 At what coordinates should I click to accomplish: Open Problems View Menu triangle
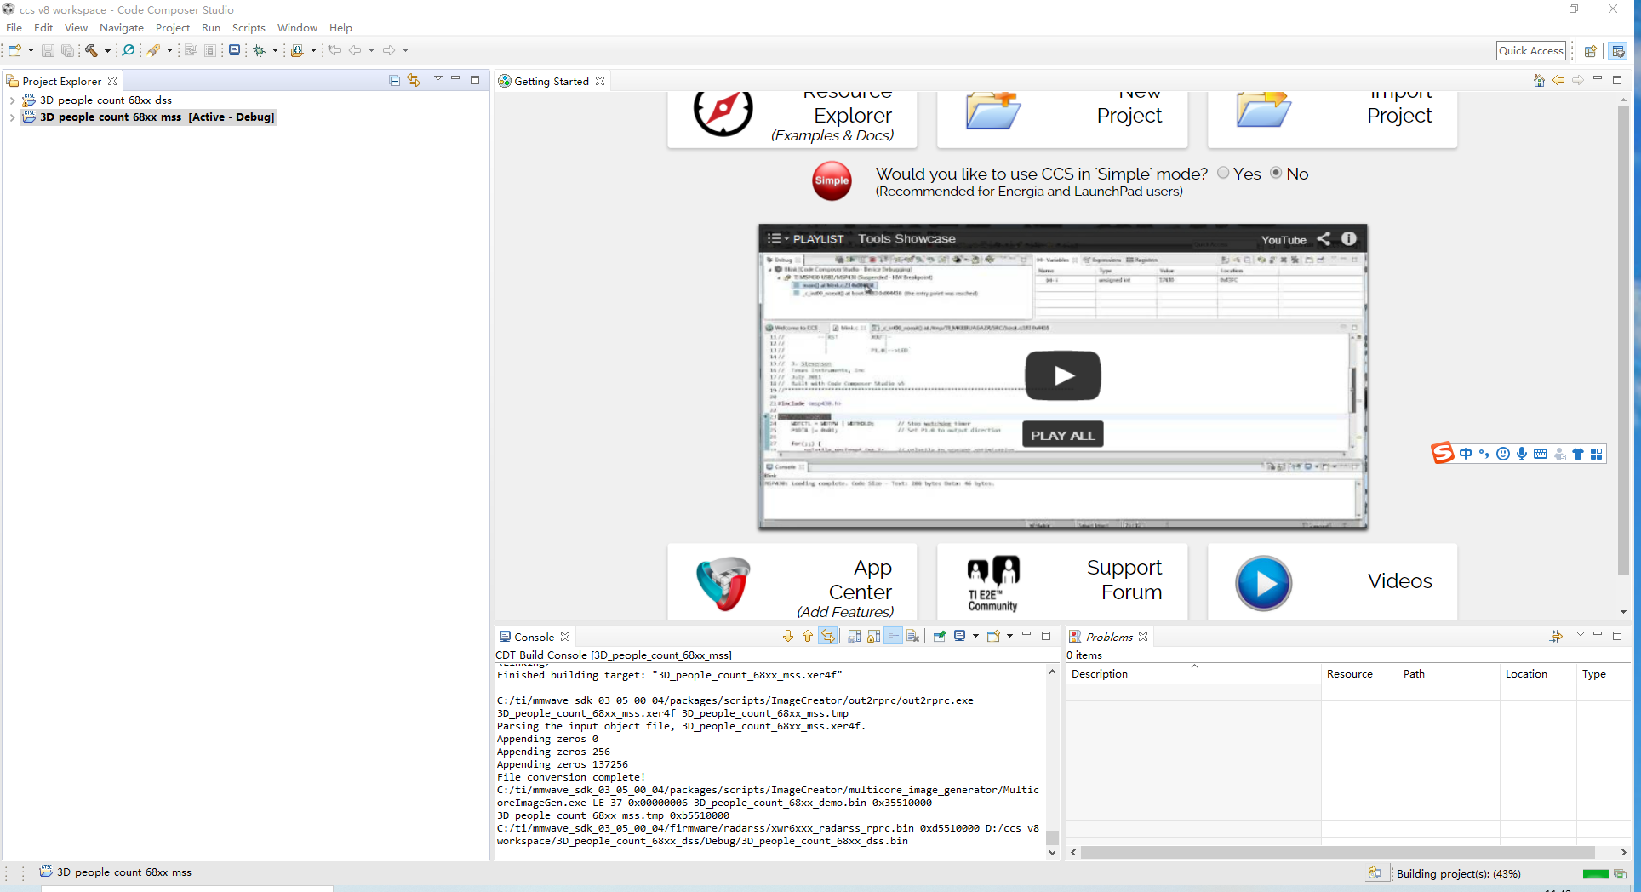[1580, 635]
